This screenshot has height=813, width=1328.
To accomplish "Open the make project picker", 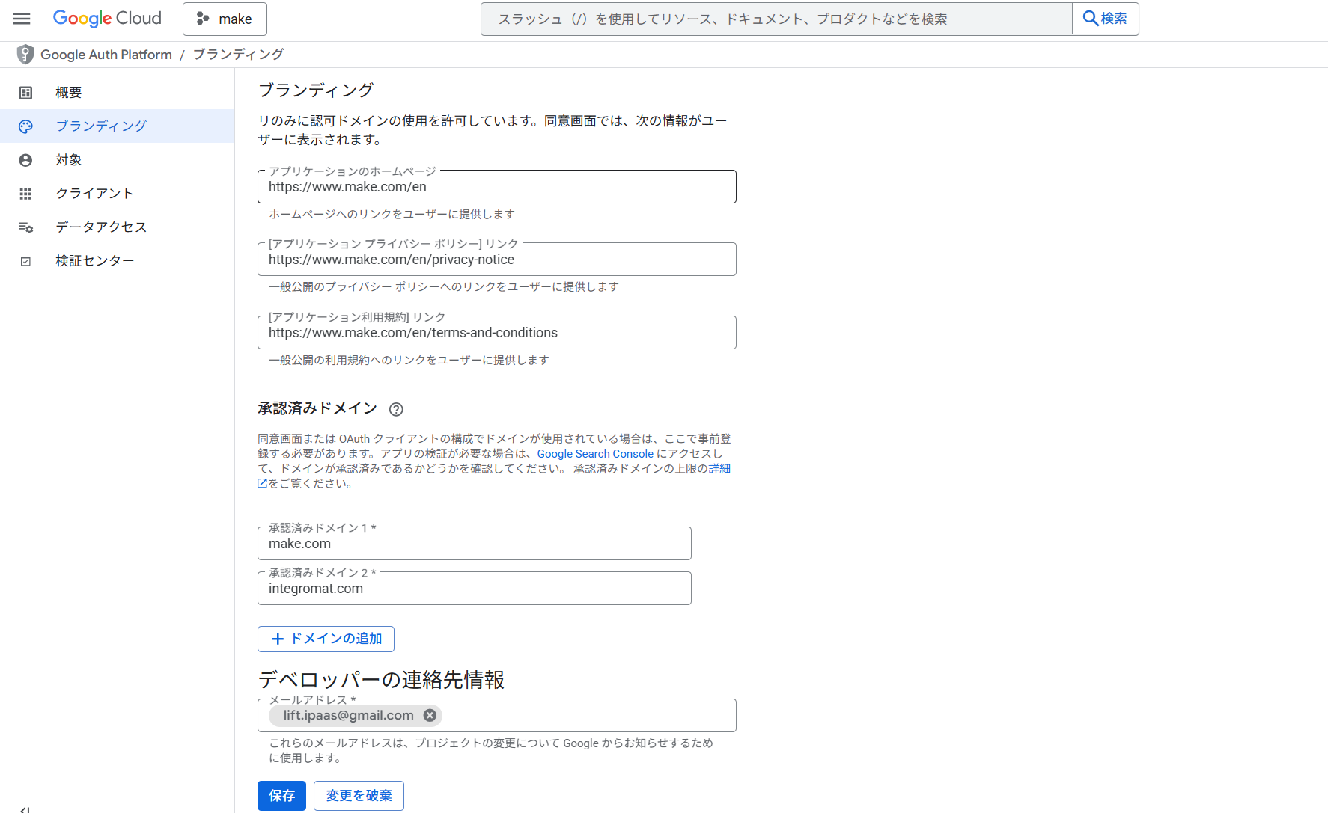I will (x=225, y=19).
